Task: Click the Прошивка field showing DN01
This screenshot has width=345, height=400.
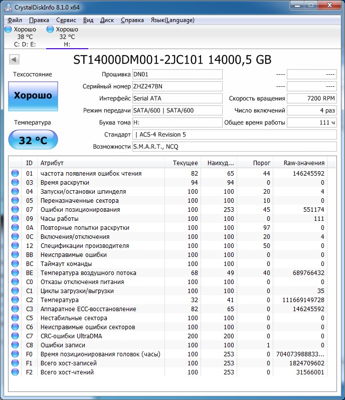Action: click(178, 74)
